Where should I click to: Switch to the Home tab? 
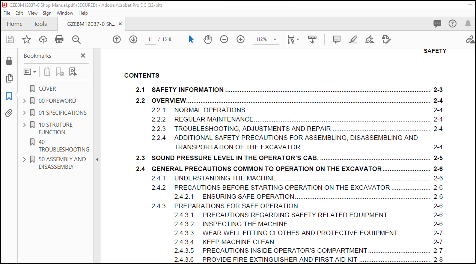pos(15,24)
